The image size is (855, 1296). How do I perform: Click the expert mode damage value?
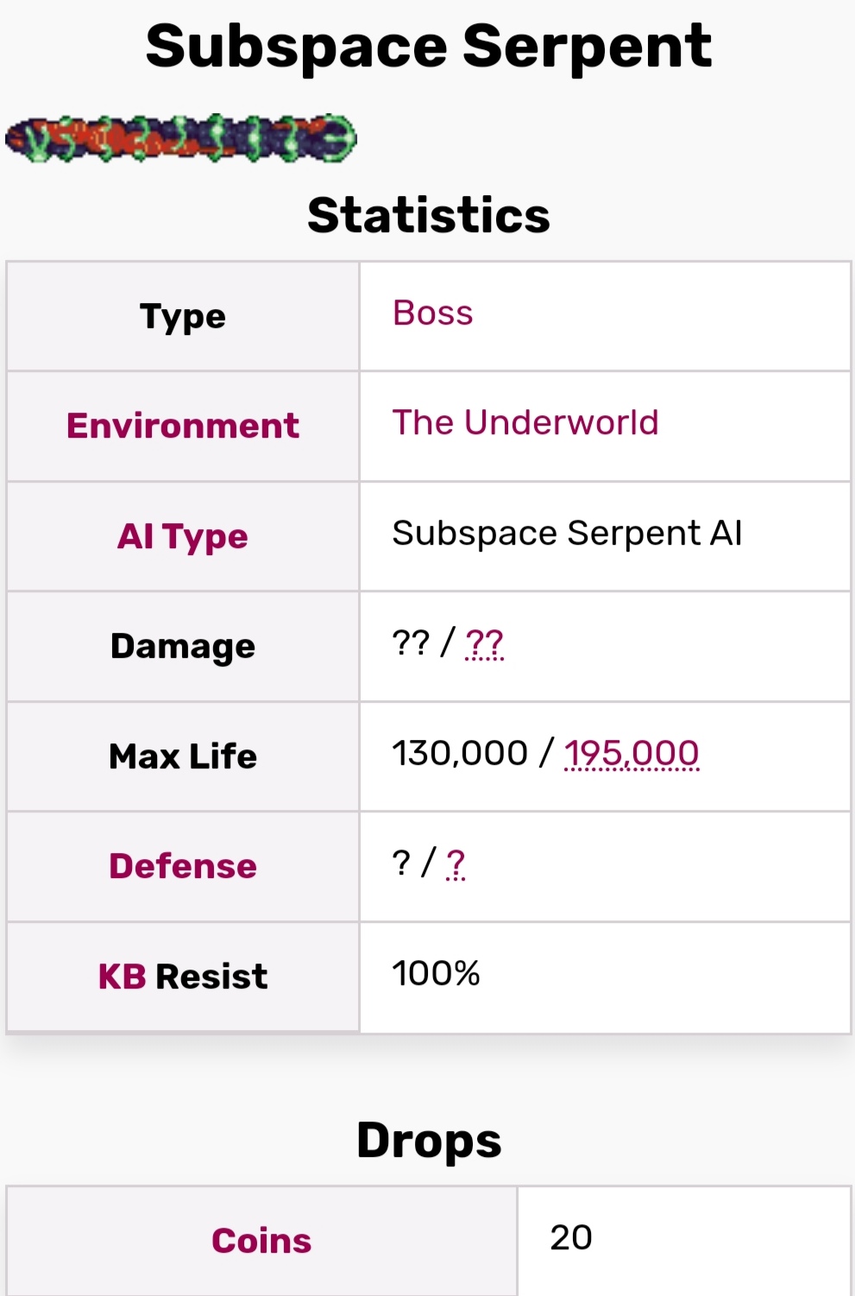click(484, 643)
